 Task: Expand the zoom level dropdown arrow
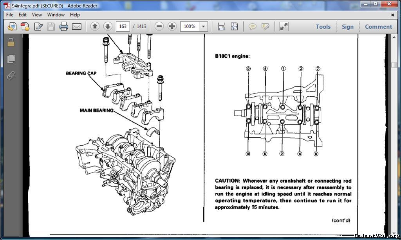point(204,27)
